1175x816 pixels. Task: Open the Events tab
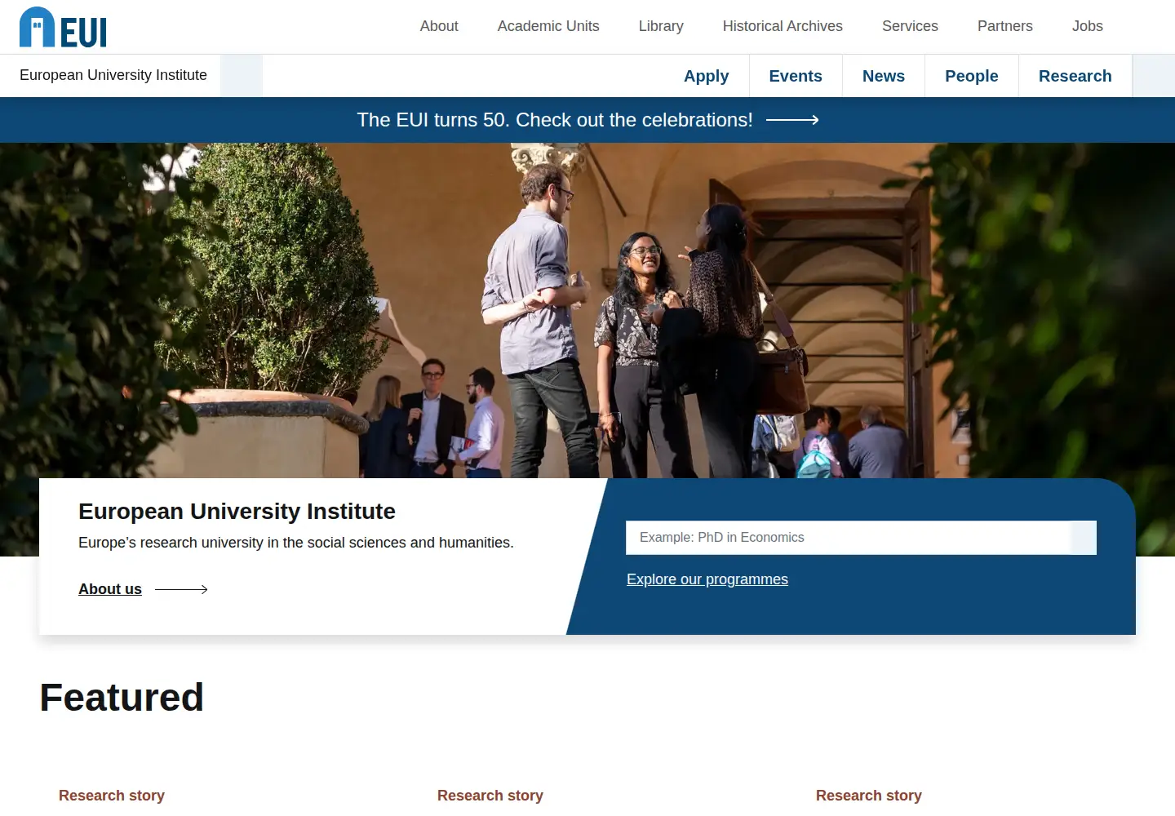[x=796, y=76]
